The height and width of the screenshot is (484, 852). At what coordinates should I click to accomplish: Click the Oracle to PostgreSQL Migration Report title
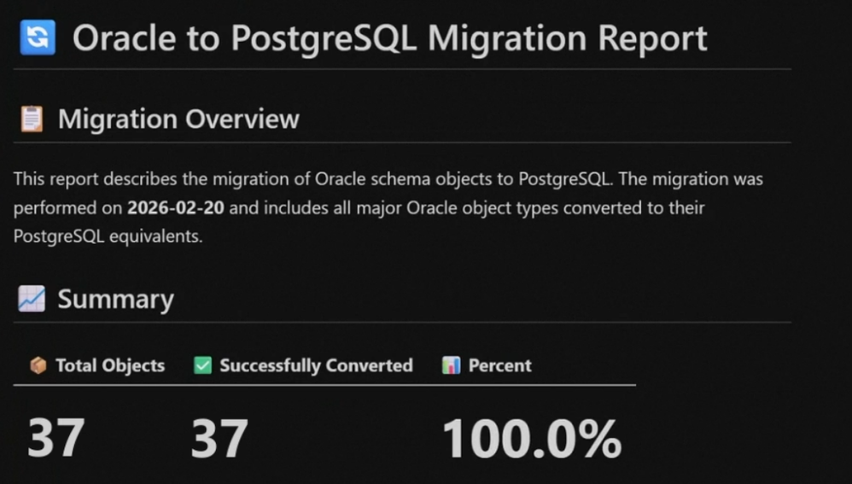(389, 38)
